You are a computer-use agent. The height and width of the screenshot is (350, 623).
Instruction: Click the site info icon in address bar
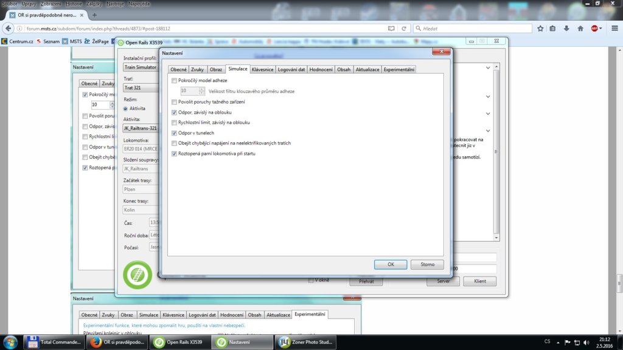click(19, 29)
